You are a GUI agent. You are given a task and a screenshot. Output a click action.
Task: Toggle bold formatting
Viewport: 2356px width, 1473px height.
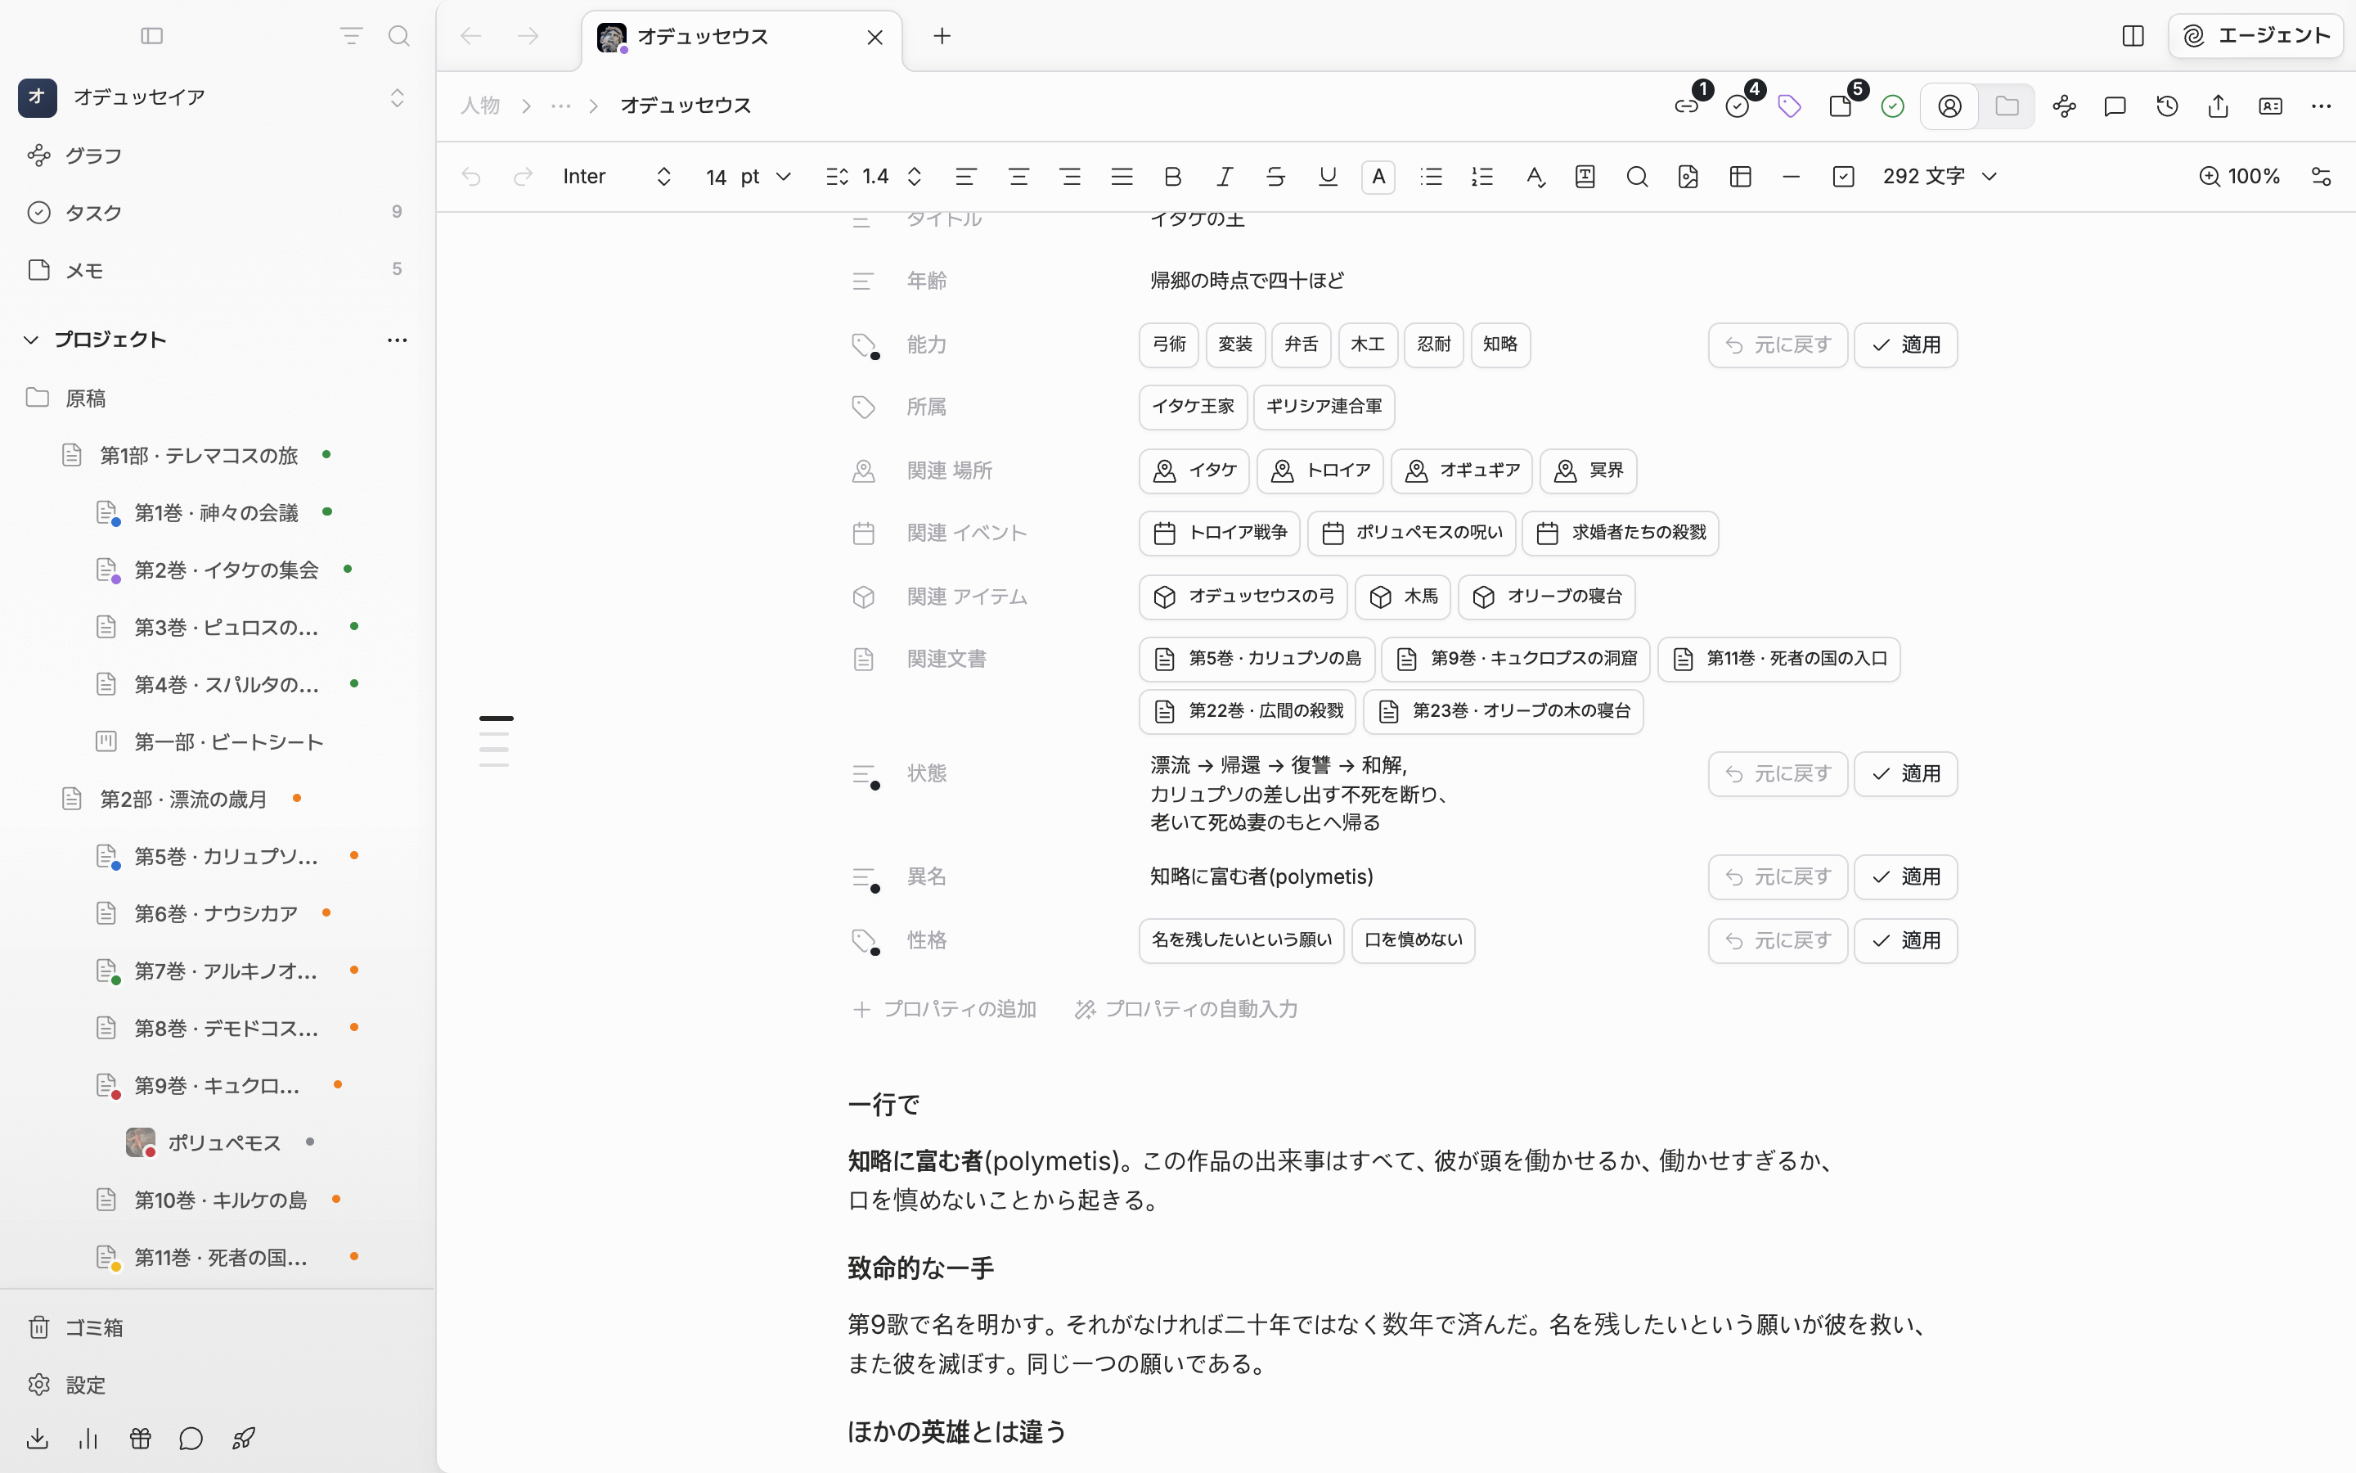(x=1172, y=176)
